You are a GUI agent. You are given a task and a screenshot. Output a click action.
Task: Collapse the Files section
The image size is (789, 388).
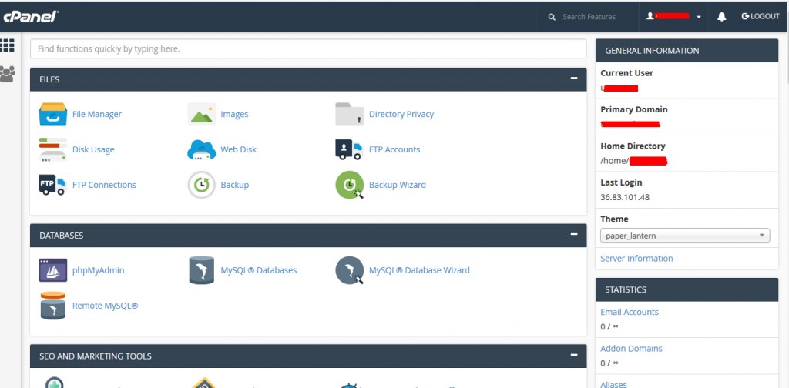click(573, 79)
